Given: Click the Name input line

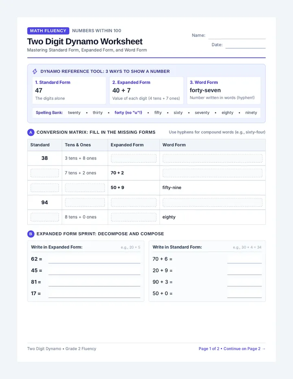Looking at the screenshot, I should click(237, 37).
